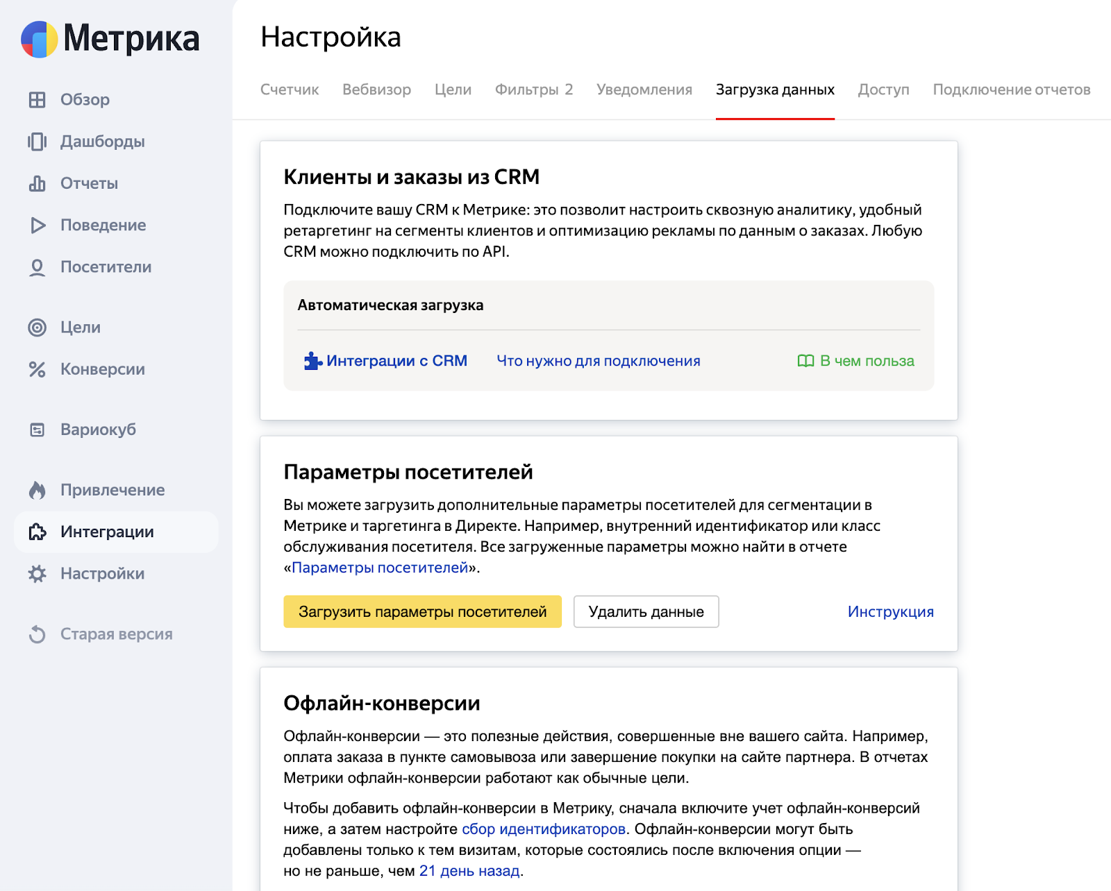Click the Обзор grid icon
The image size is (1111, 891).
(x=37, y=100)
